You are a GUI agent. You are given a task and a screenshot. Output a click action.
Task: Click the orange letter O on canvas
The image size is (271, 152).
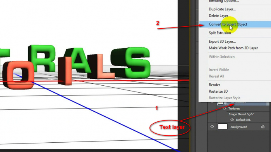point(19,75)
